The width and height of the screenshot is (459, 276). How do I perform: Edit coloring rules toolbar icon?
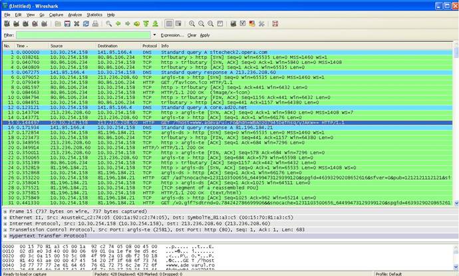pos(252,24)
